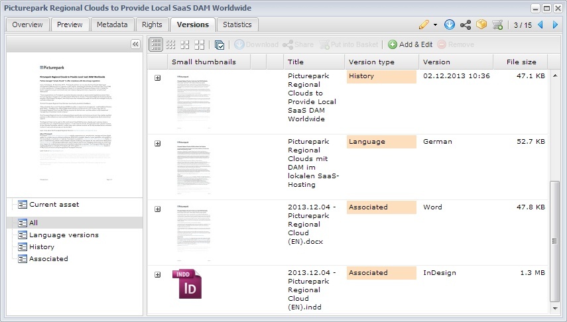Click the InDesign version cell
This screenshot has height=322, width=567.
(x=440, y=273)
